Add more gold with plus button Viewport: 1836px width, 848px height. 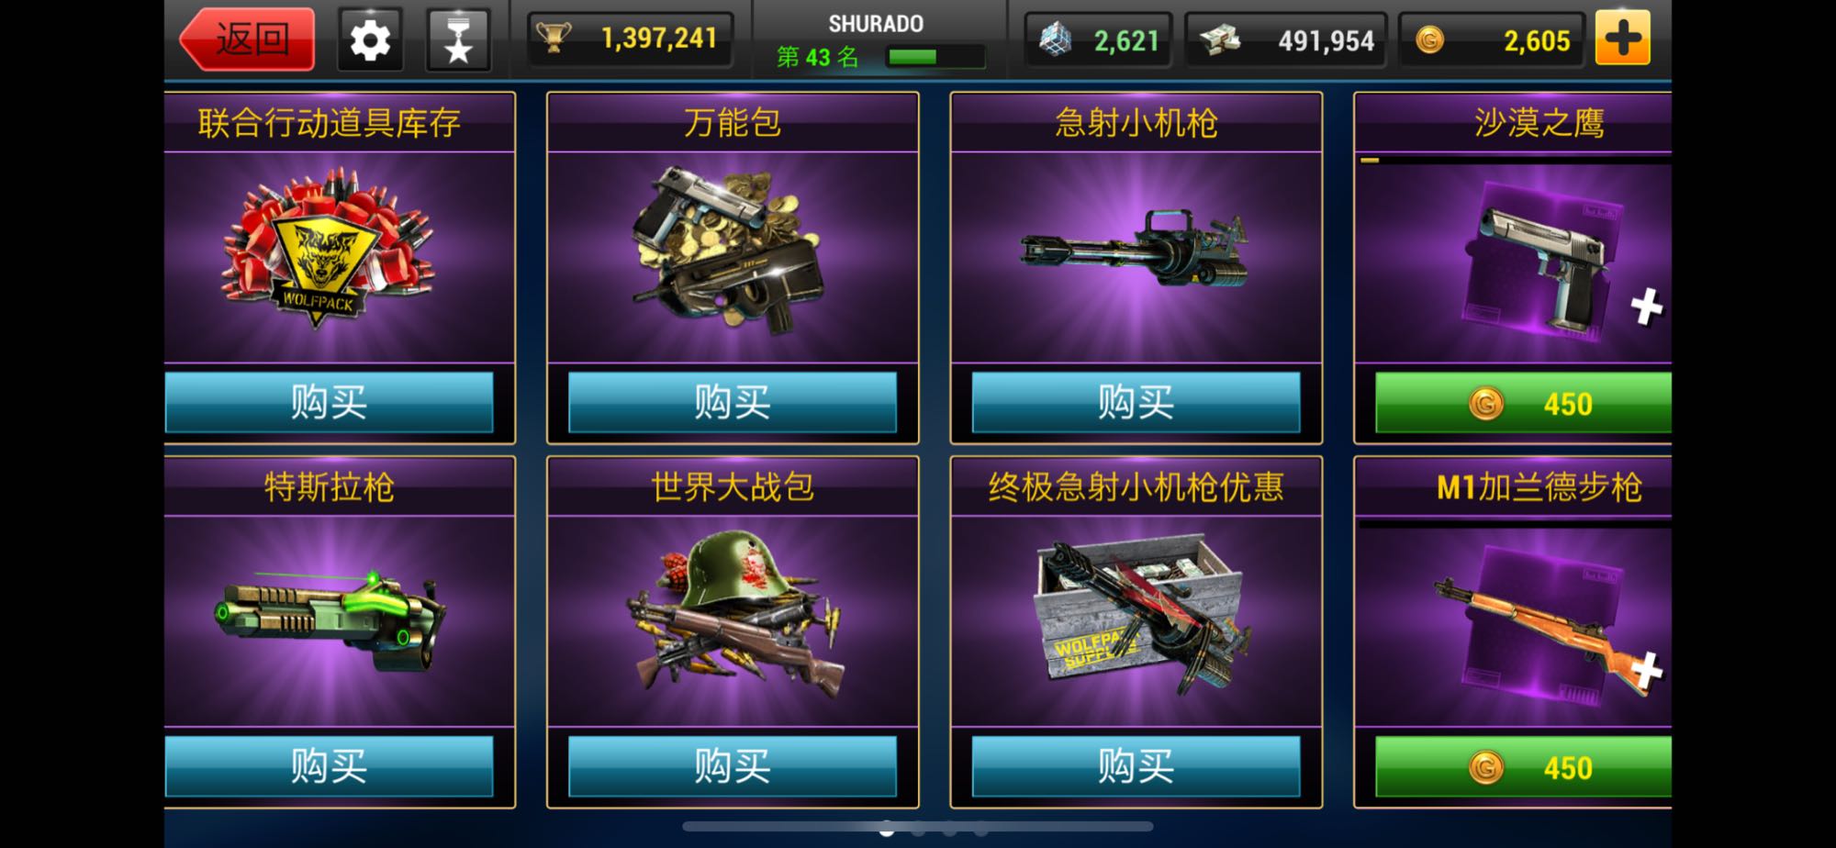pyautogui.click(x=1622, y=39)
